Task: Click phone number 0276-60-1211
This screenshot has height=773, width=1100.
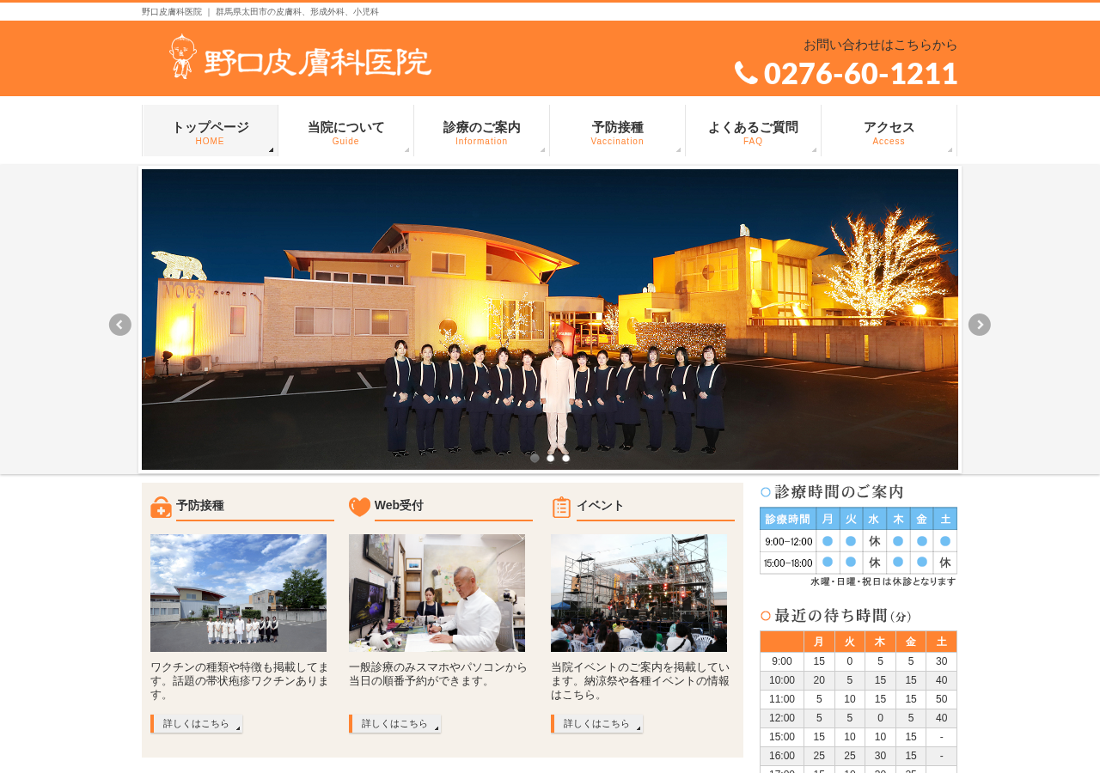Action: (x=860, y=73)
